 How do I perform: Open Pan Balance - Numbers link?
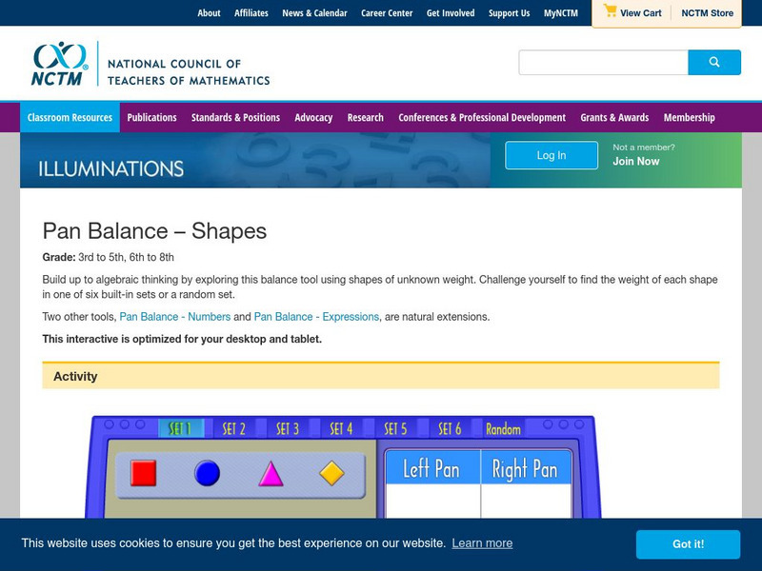coord(175,317)
